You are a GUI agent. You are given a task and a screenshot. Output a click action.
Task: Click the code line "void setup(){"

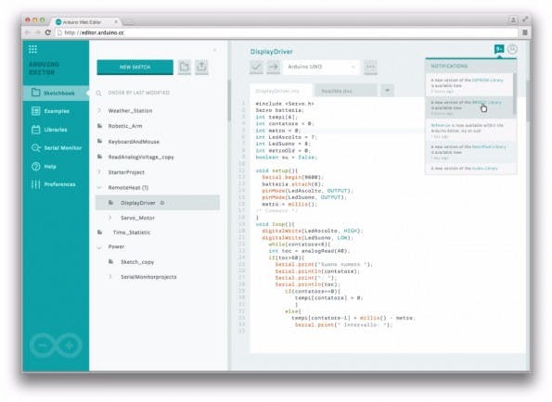coord(276,170)
